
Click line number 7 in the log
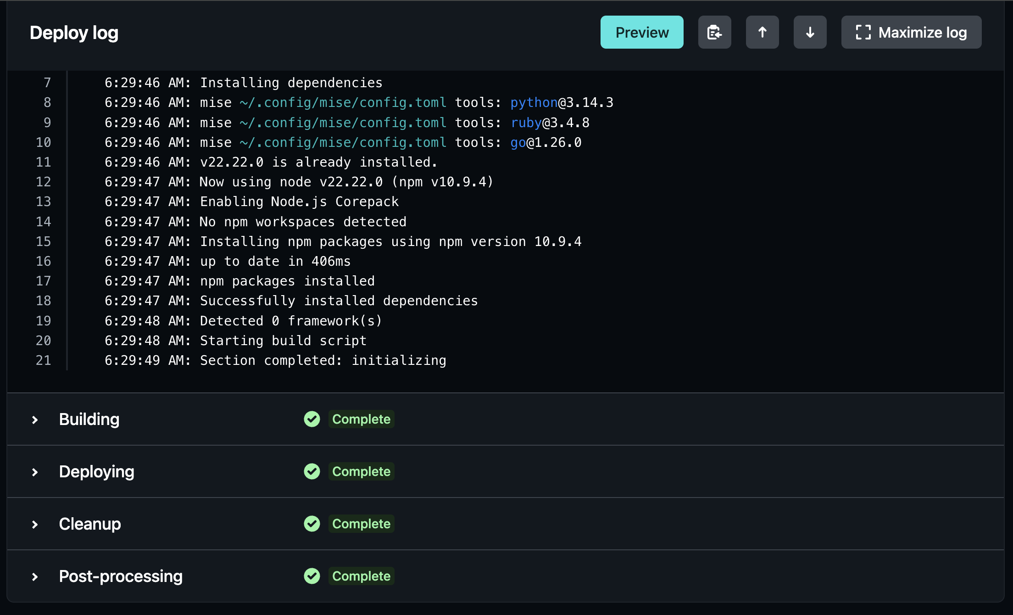(47, 83)
